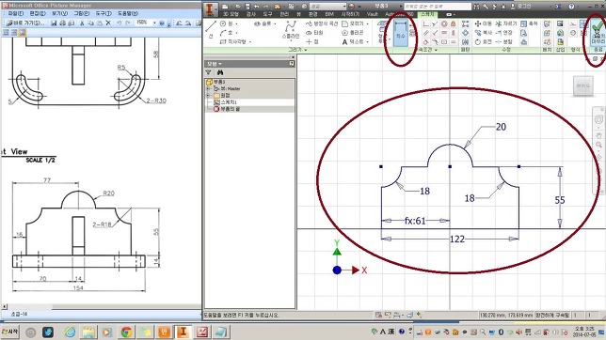Open Chrome from the Windows taskbar
This screenshot has width=606, height=340.
126,332
